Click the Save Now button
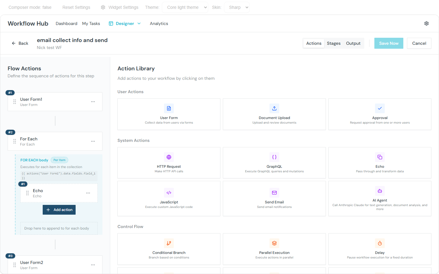 coord(389,43)
